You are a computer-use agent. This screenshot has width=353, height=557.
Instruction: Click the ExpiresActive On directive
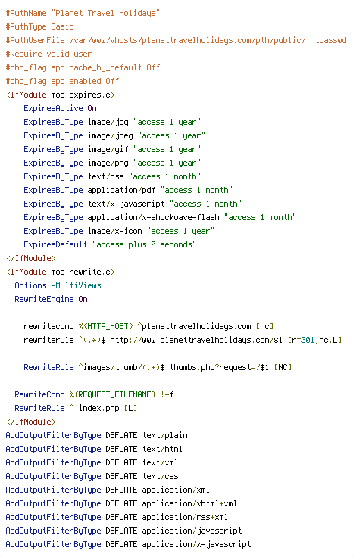click(60, 108)
